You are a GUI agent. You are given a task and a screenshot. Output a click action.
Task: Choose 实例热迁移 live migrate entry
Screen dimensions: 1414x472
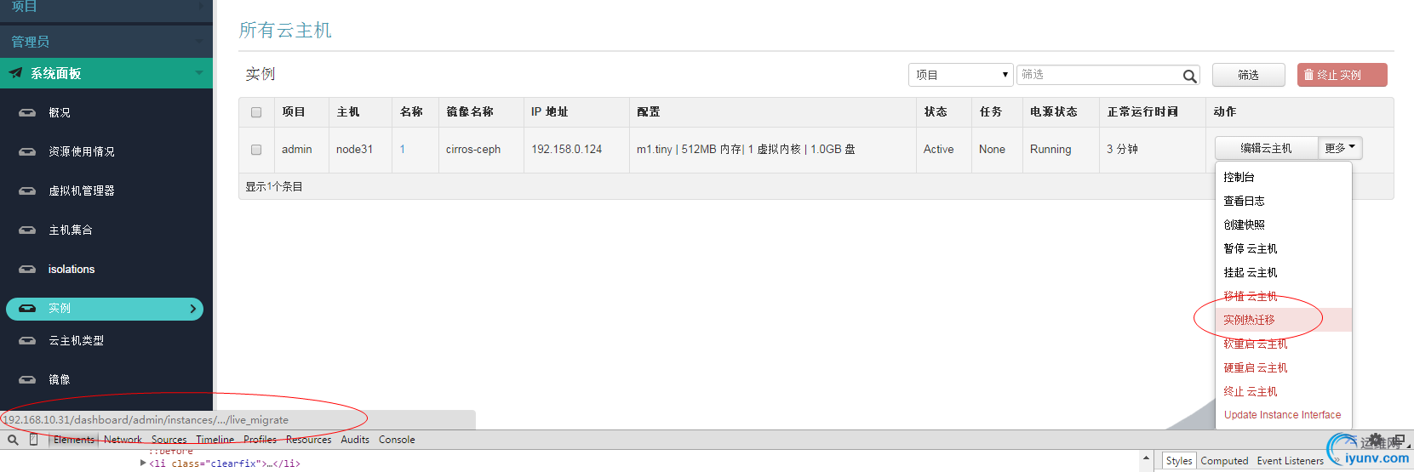tap(1284, 320)
